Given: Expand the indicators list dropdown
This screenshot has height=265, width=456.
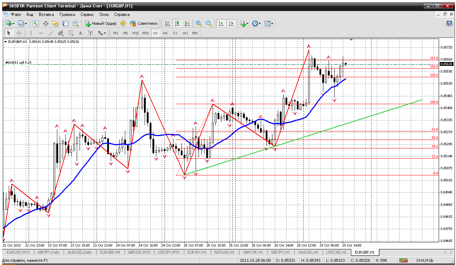Looking at the screenshot, I should 247,23.
